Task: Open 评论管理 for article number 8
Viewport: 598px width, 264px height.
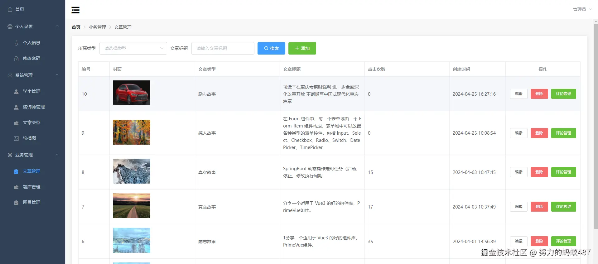Action: tap(564, 172)
